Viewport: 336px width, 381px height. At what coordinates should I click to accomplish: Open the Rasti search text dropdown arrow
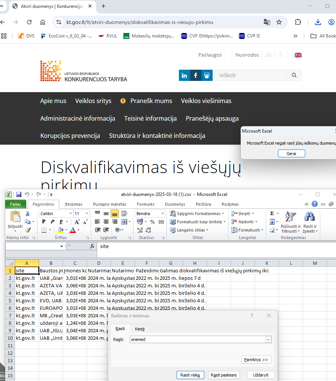click(268, 339)
